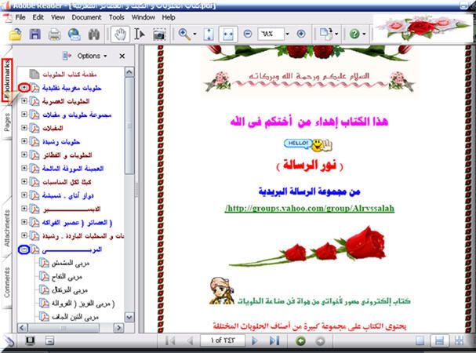Click the Fit Width toolbar icon
The height and width of the screenshot is (353, 476).
[x=228, y=34]
